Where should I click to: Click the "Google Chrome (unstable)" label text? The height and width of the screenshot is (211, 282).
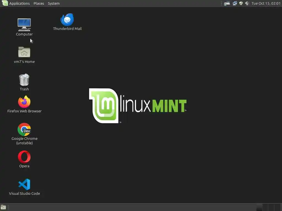pyautogui.click(x=25, y=141)
